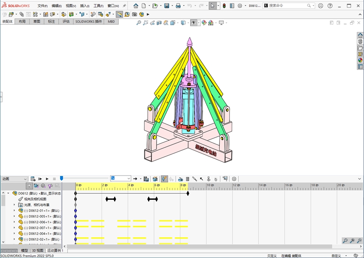Viewport: 364px width, 258px height.
Task: Open the Appearances tab in right task pane
Action: click(x=360, y=60)
